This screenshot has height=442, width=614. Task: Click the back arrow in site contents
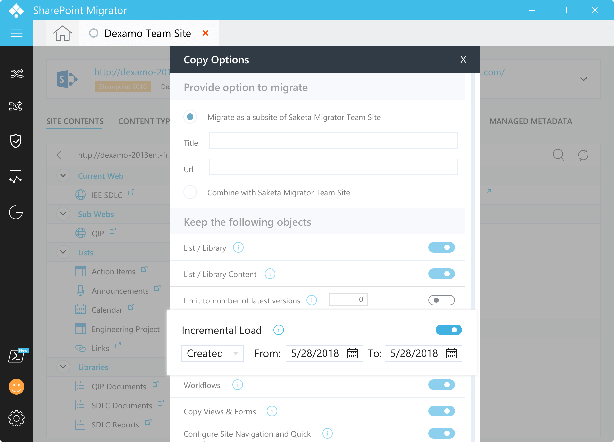(x=63, y=155)
